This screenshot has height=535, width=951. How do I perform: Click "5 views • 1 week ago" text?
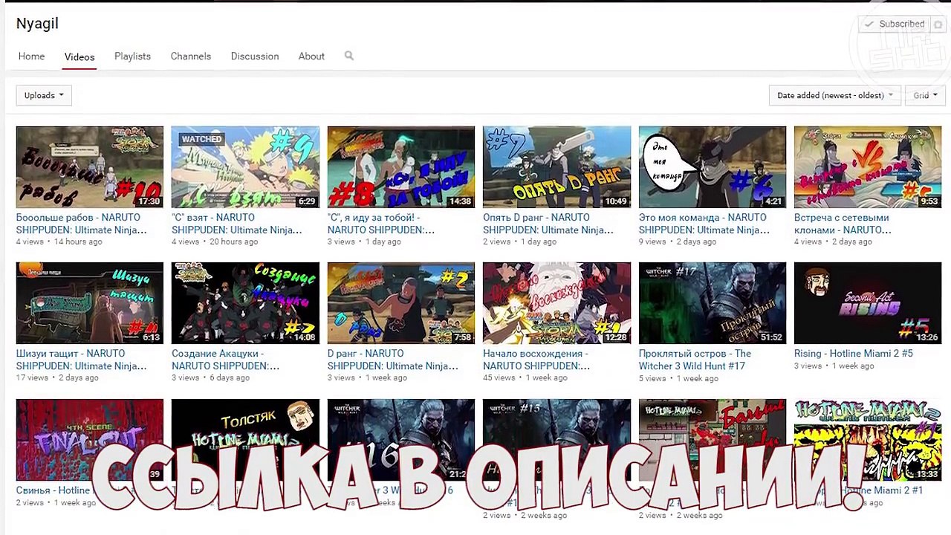[678, 378]
